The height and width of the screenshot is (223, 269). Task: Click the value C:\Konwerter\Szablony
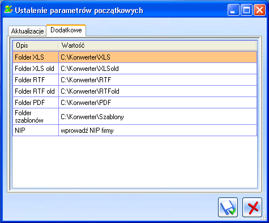[158, 116]
